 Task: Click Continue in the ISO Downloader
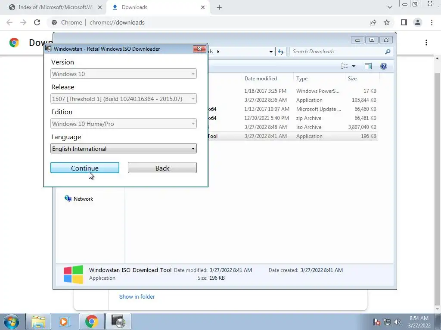point(85,168)
